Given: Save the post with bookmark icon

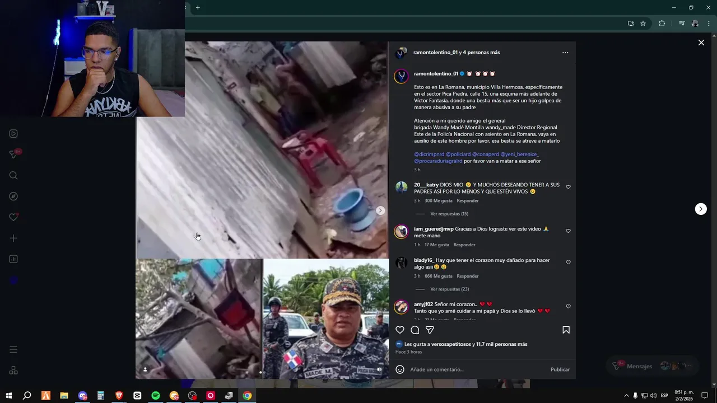Looking at the screenshot, I should pyautogui.click(x=566, y=330).
